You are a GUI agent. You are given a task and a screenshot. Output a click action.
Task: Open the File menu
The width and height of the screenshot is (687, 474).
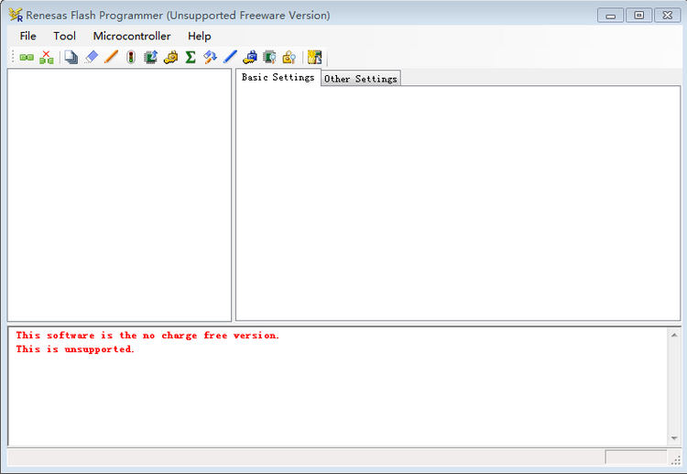[x=28, y=36]
